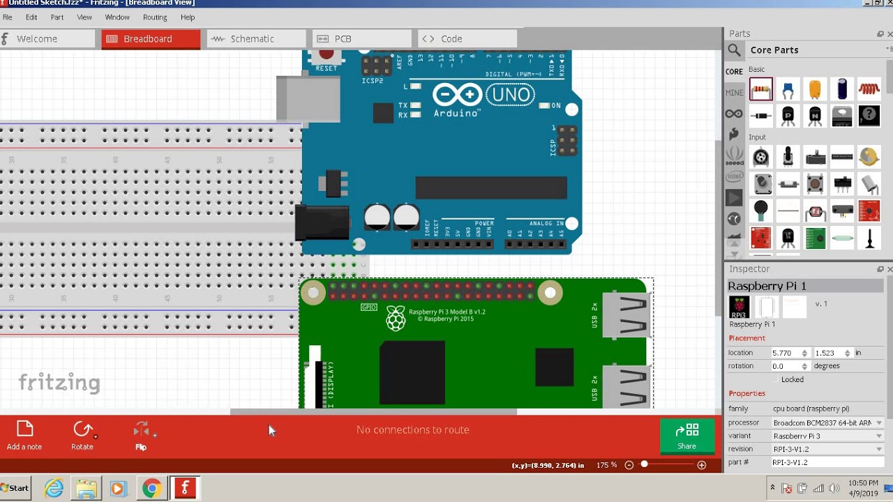Choose the orange tantalum capacitor part
The image size is (893, 502).
[x=815, y=89]
